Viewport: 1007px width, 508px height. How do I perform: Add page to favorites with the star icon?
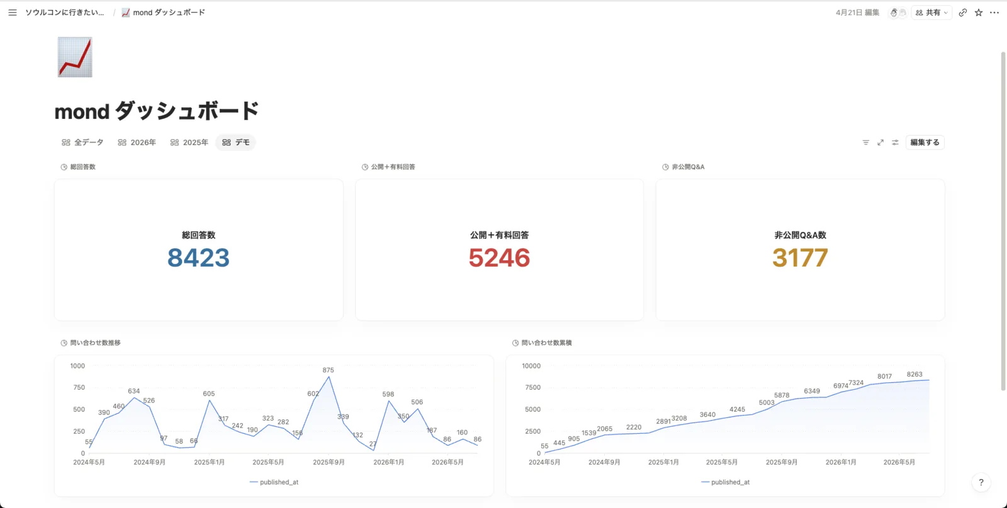[x=979, y=13]
